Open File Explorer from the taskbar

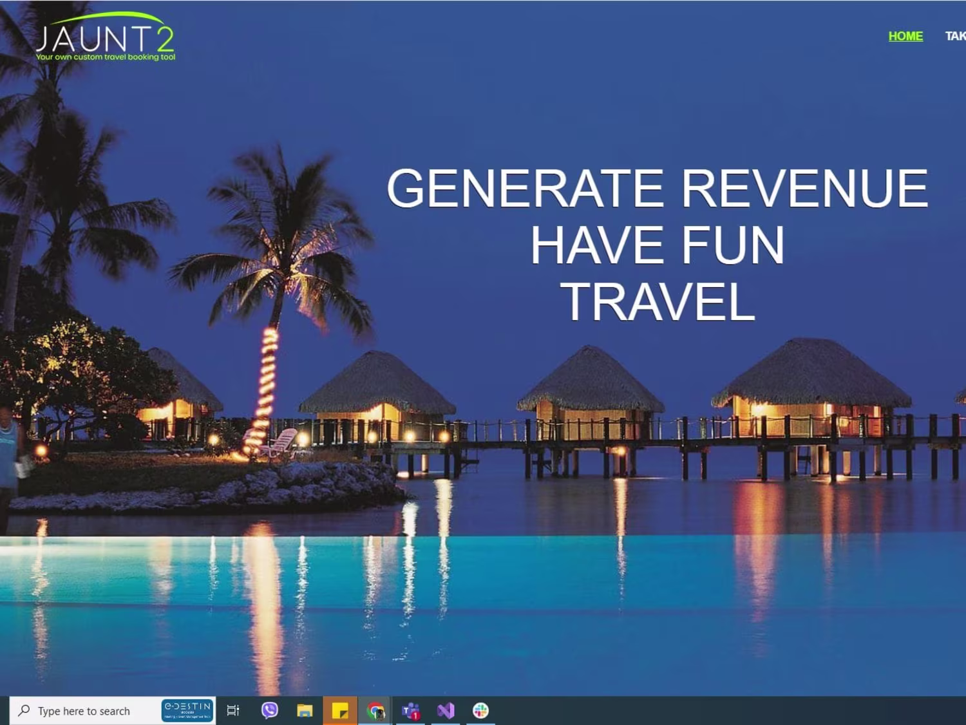(305, 711)
